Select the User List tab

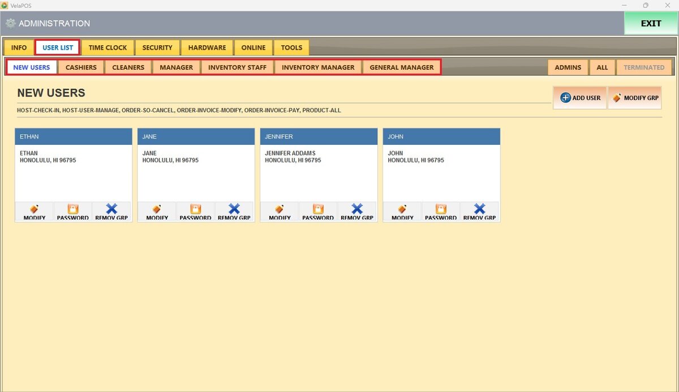tap(58, 48)
